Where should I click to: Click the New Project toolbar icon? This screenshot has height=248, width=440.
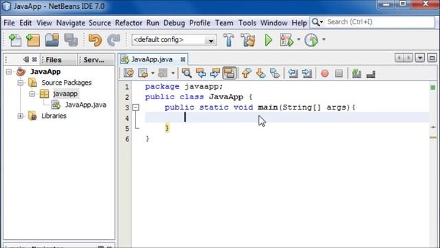pos(33,40)
